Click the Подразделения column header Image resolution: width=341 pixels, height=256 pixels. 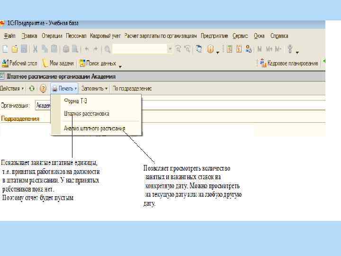20,119
